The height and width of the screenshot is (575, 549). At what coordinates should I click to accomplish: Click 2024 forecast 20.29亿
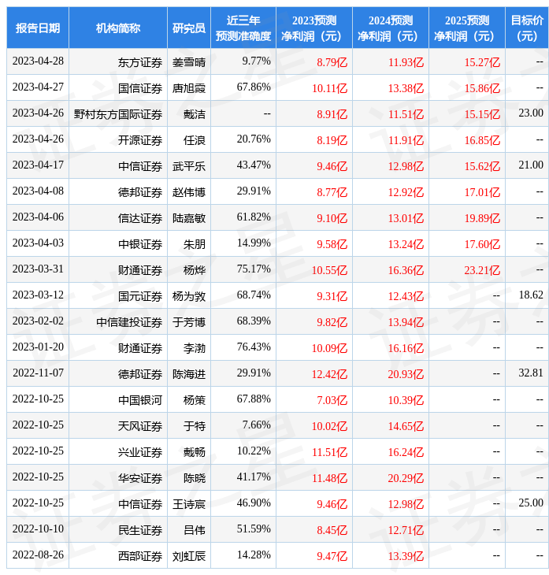point(406,479)
